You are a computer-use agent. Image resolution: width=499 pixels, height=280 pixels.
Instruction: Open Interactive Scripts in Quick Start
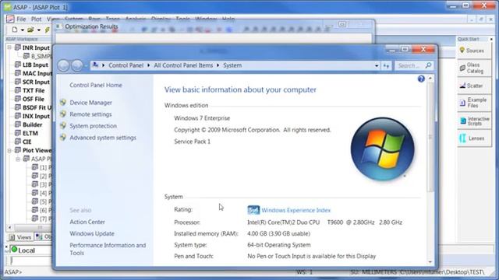474,121
